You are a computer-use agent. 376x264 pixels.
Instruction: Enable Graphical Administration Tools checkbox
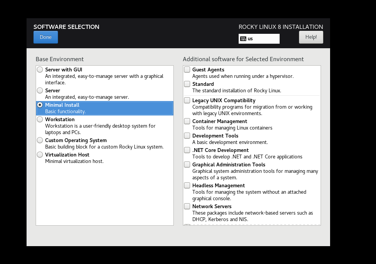[x=187, y=164]
